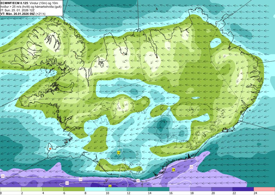This screenshot has height=195, width=275.
Task: Select the legend swatch between 2 and 4
Action: click(x=32, y=189)
